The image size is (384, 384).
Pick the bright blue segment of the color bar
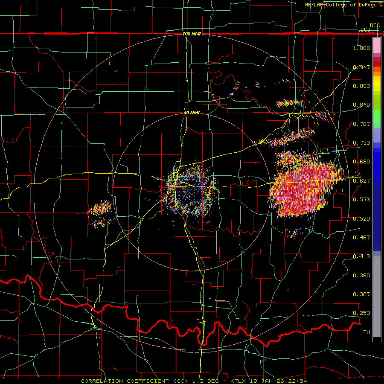point(377,166)
